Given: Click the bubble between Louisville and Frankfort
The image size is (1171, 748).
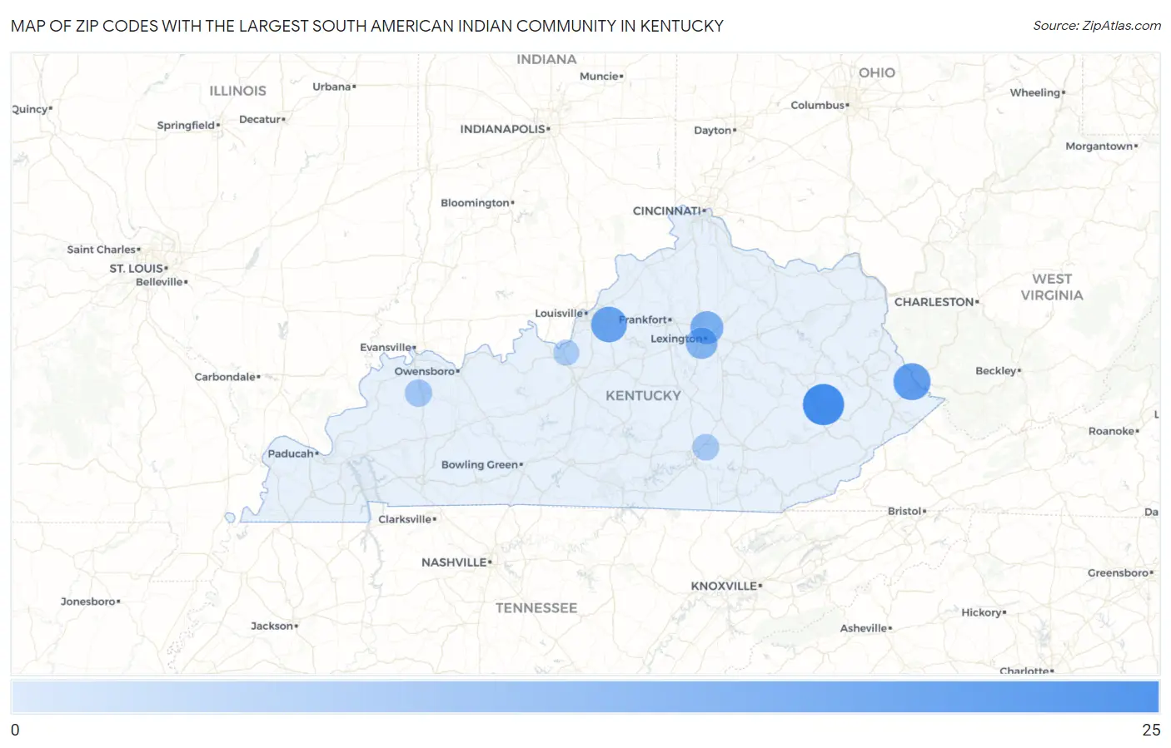Looking at the screenshot, I should point(609,324).
